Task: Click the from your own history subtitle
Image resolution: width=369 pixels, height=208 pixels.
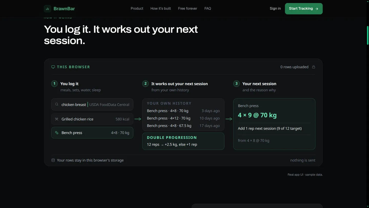Action: point(170,90)
